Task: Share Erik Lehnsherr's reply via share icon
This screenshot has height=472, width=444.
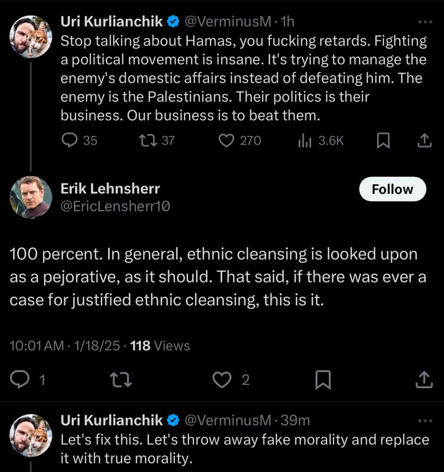Action: [x=424, y=379]
